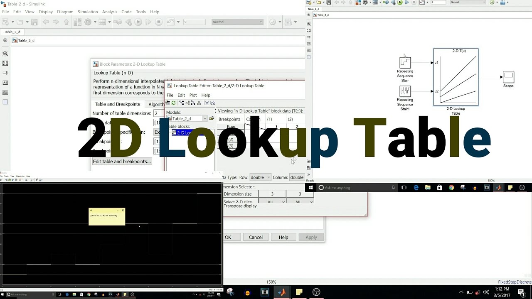Open the Plot menu in Lookup Table Editor
Image resolution: width=532 pixels, height=299 pixels.
pyautogui.click(x=193, y=95)
